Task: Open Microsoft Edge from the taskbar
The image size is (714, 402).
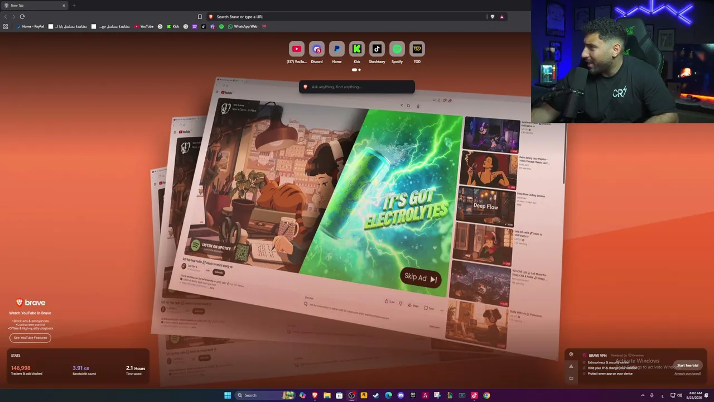Action: point(388,395)
